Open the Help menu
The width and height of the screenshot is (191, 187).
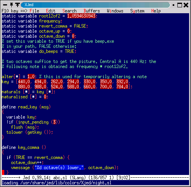156,11
